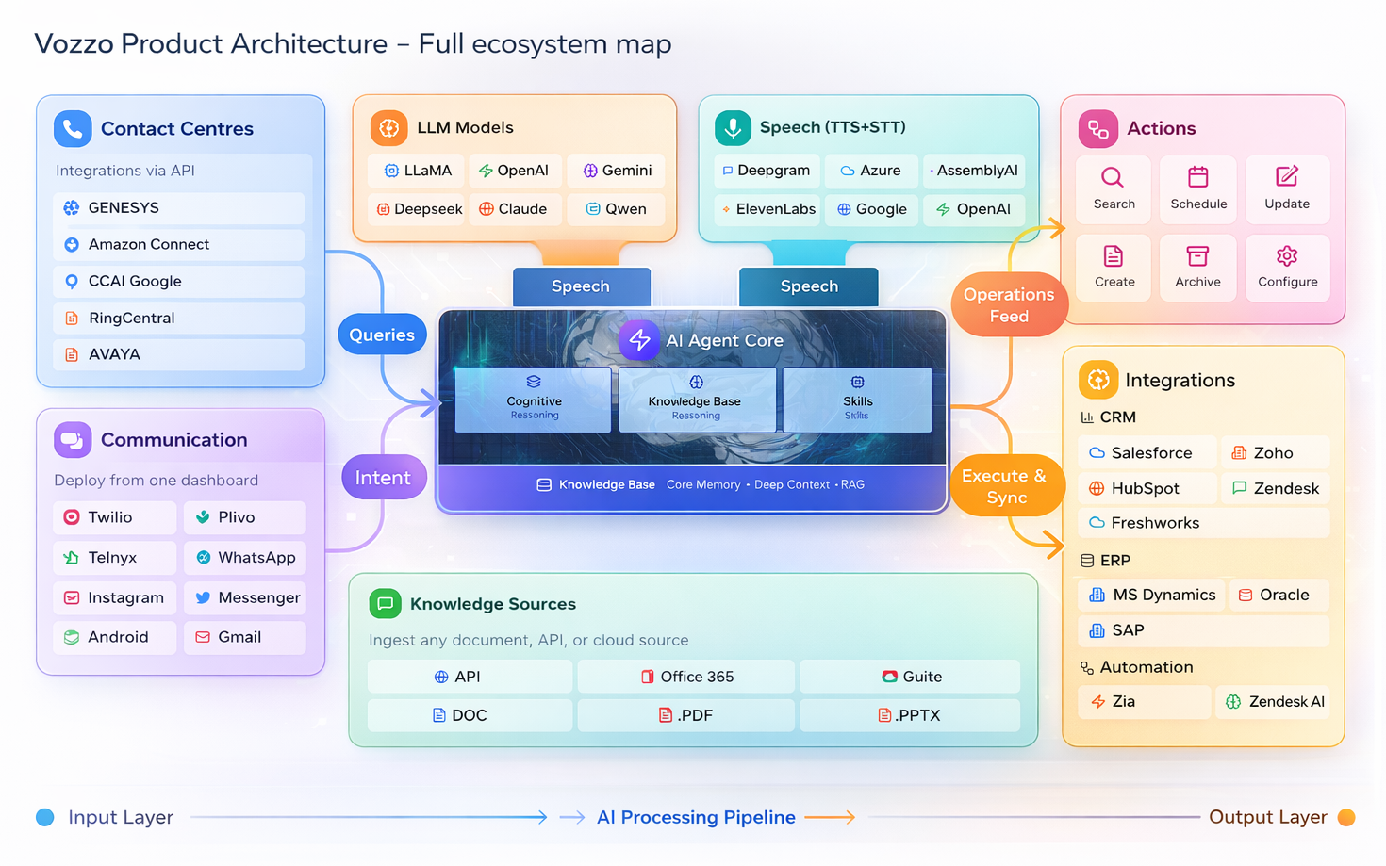Select the Search magnifier action icon

(x=1113, y=177)
